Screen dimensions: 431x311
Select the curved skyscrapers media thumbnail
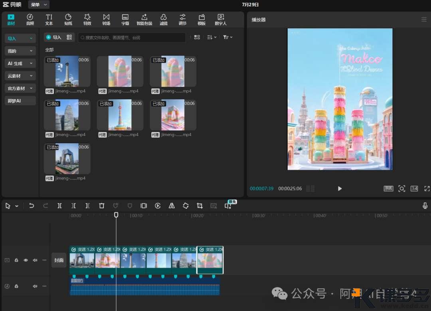[x=67, y=115]
